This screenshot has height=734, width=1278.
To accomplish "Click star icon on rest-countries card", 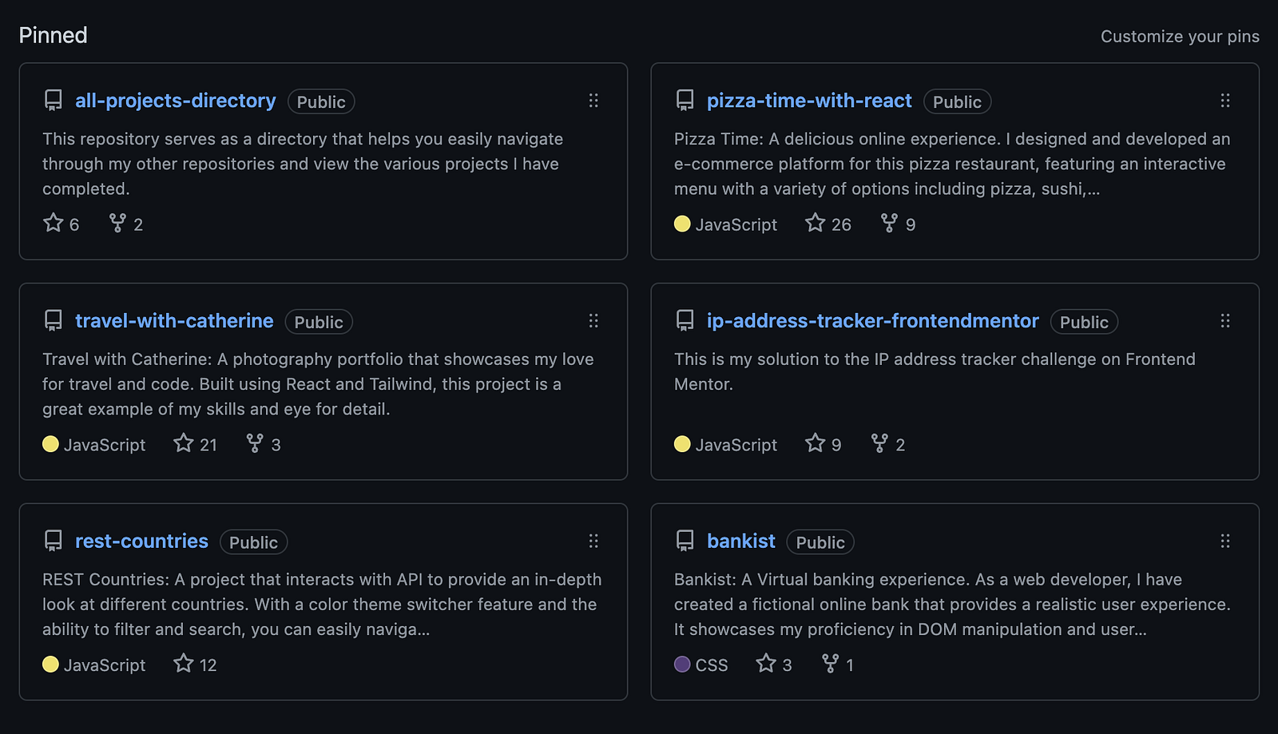I will [x=184, y=664].
